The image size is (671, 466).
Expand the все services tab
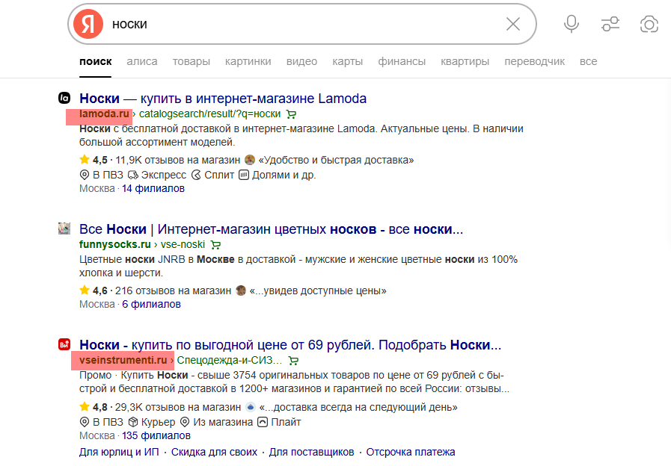click(x=589, y=61)
